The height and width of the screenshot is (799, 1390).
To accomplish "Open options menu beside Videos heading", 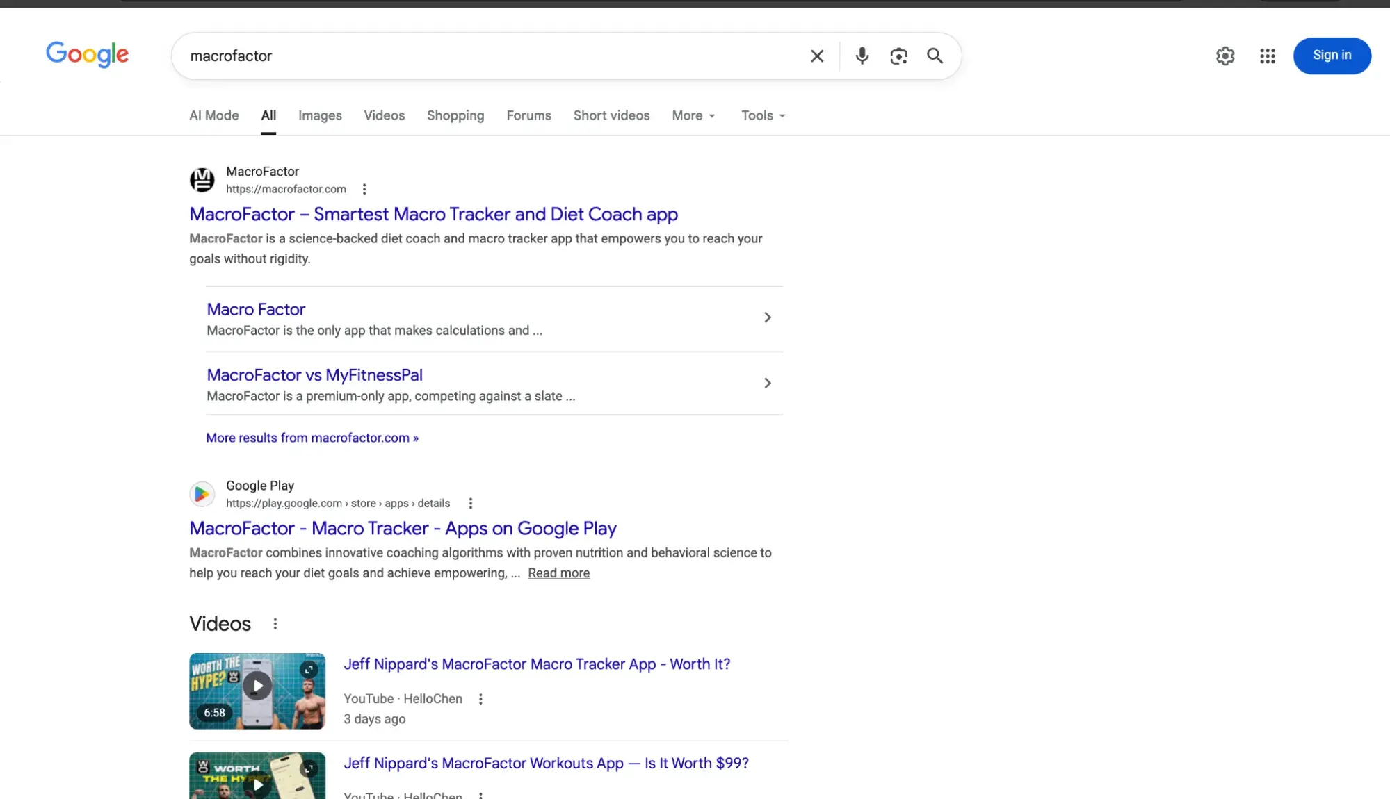I will click(x=275, y=624).
